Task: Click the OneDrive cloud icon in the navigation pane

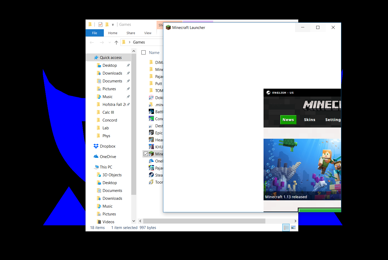Action: click(x=96, y=156)
